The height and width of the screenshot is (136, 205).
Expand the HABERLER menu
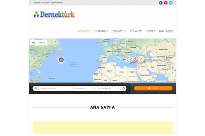[x=101, y=31]
